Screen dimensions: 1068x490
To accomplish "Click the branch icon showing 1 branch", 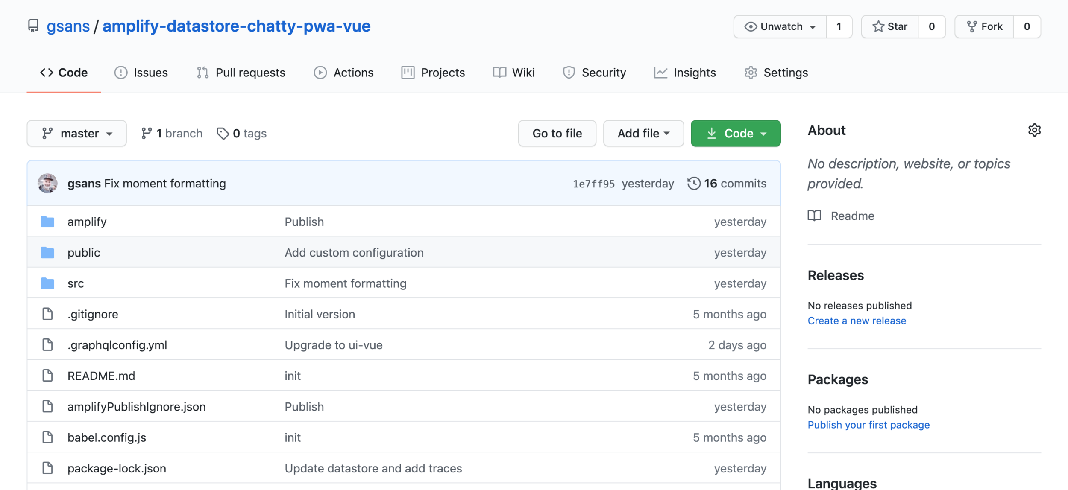I will click(147, 134).
